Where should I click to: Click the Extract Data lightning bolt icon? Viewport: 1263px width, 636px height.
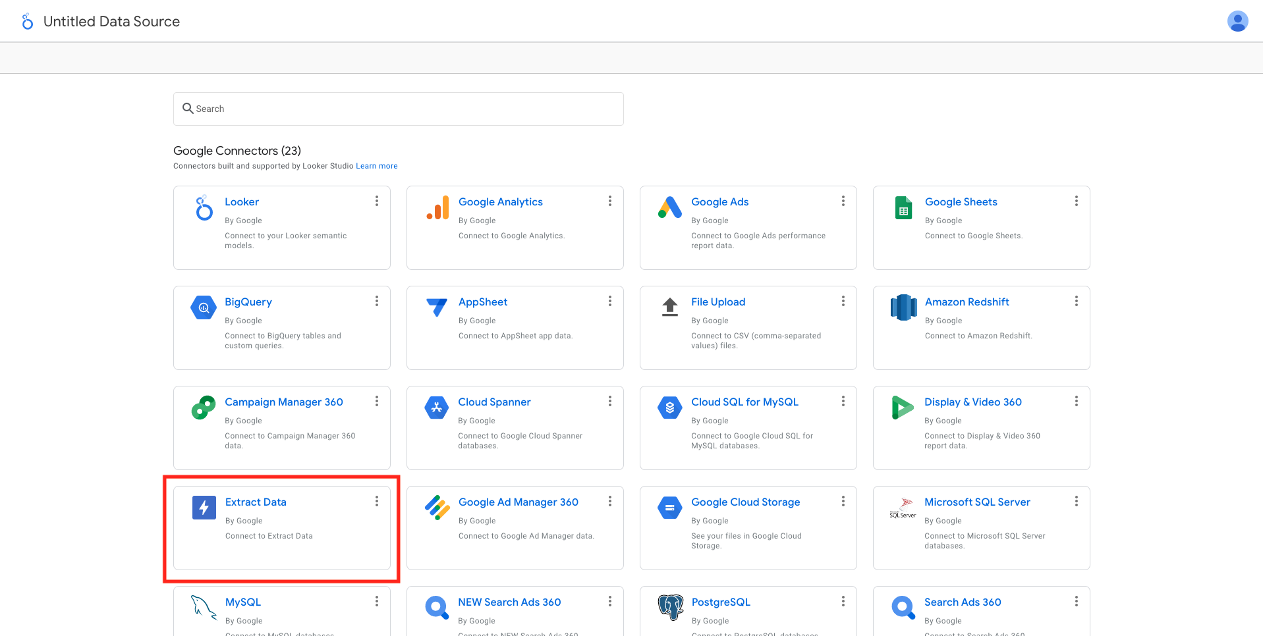tap(204, 508)
